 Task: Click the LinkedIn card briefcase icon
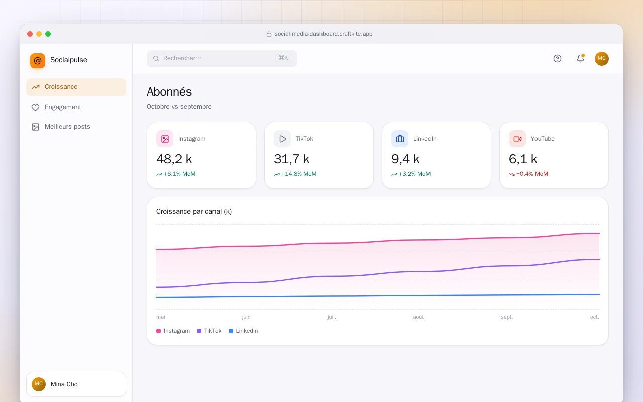pos(400,139)
